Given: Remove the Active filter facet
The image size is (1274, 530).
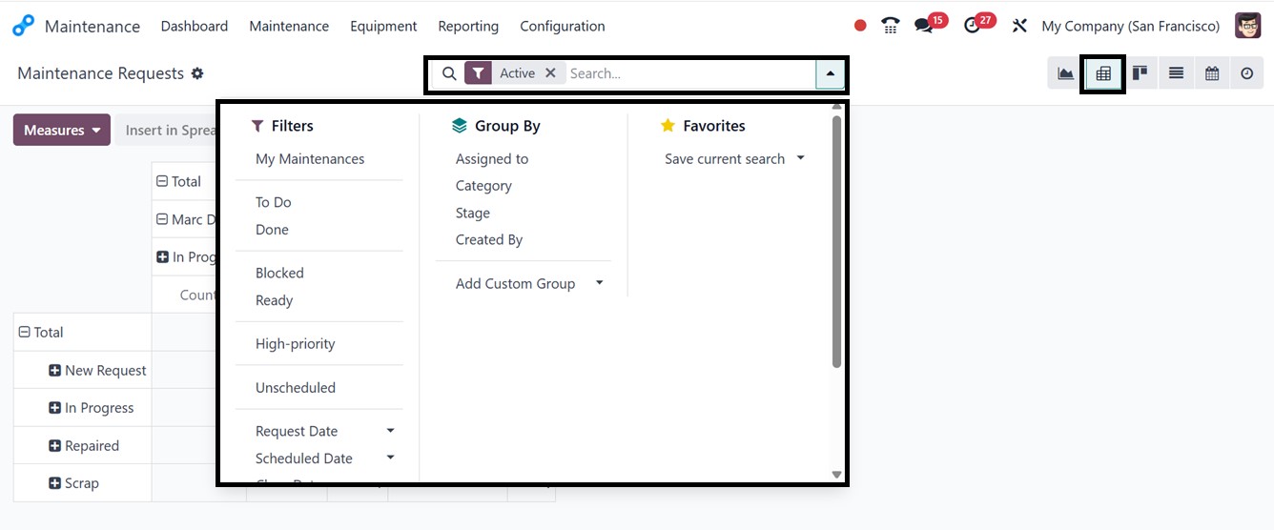Looking at the screenshot, I should click(x=550, y=73).
